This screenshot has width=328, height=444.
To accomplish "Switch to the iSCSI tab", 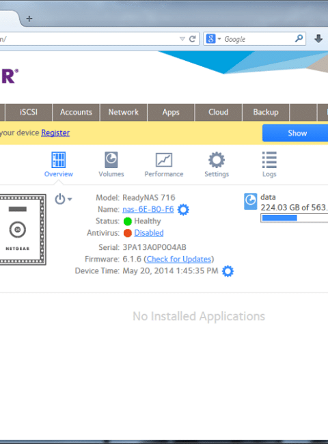I will point(29,112).
